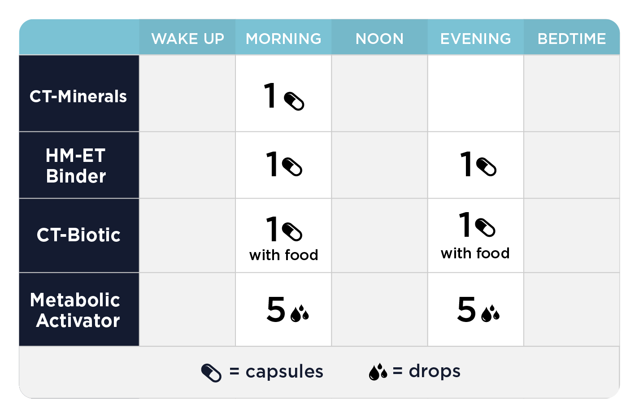Image resolution: width=639 pixels, height=409 pixels.
Task: Click the Metabolic Activator evening drops icon
Action: 490,313
